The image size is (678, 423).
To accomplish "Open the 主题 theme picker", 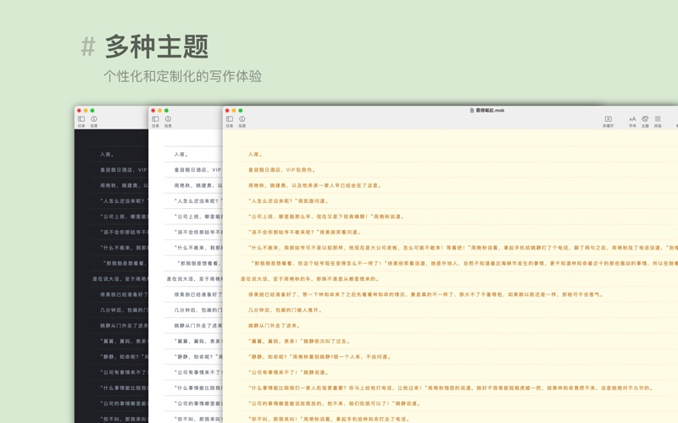I will [645, 119].
